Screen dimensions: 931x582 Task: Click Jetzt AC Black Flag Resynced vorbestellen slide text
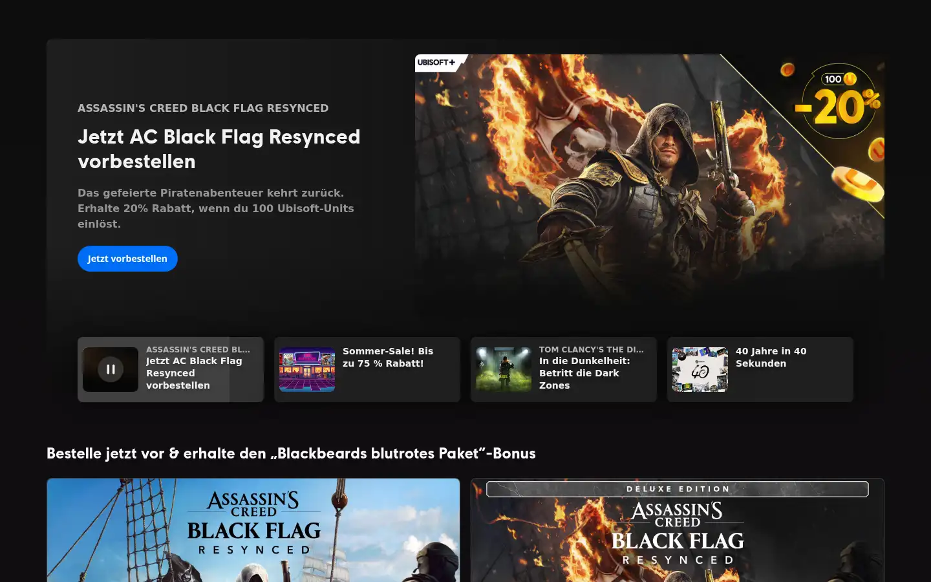point(194,373)
